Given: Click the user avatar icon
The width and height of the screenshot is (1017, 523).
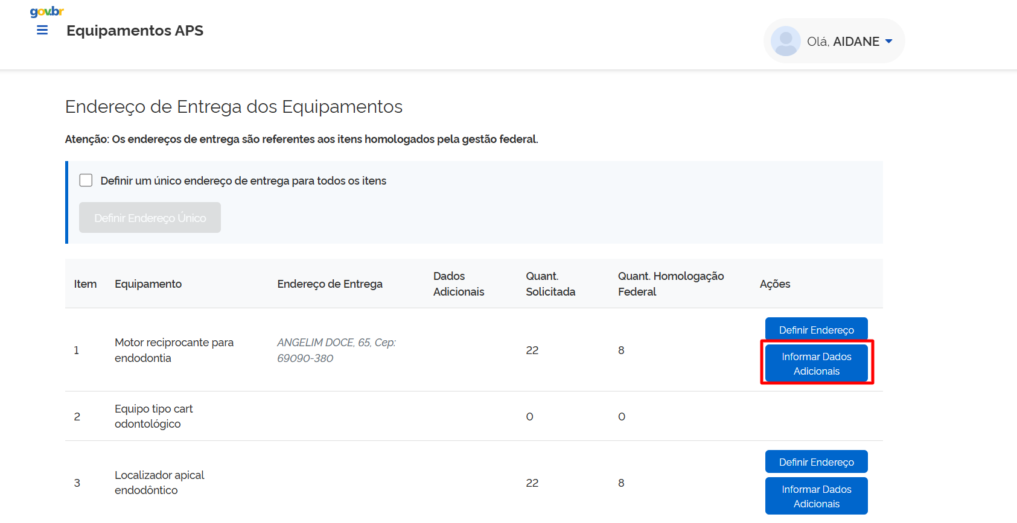Looking at the screenshot, I should [786, 41].
